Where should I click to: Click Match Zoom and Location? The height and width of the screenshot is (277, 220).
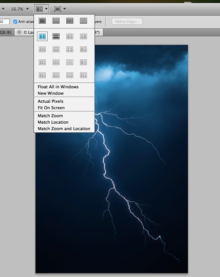click(x=64, y=129)
